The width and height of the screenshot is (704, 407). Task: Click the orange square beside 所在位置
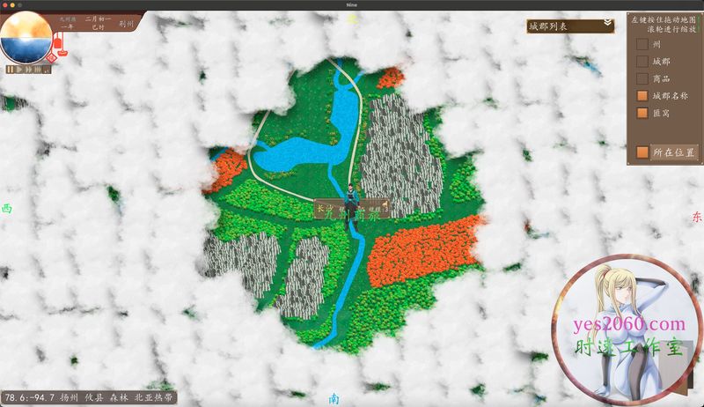coord(642,152)
